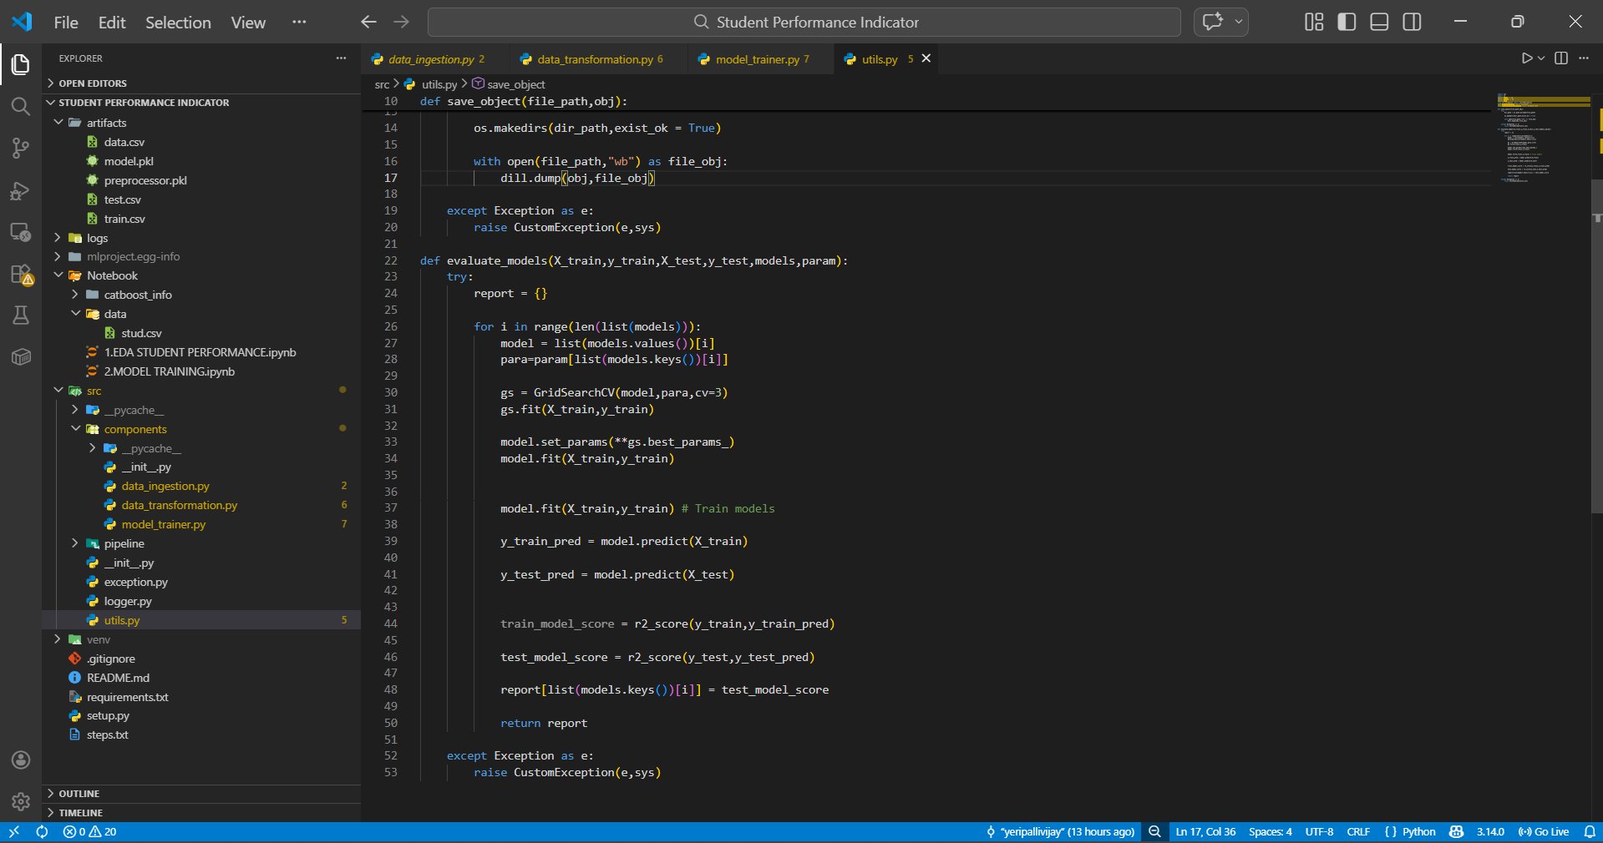Toggle the bottom Panel visibility

(1379, 22)
